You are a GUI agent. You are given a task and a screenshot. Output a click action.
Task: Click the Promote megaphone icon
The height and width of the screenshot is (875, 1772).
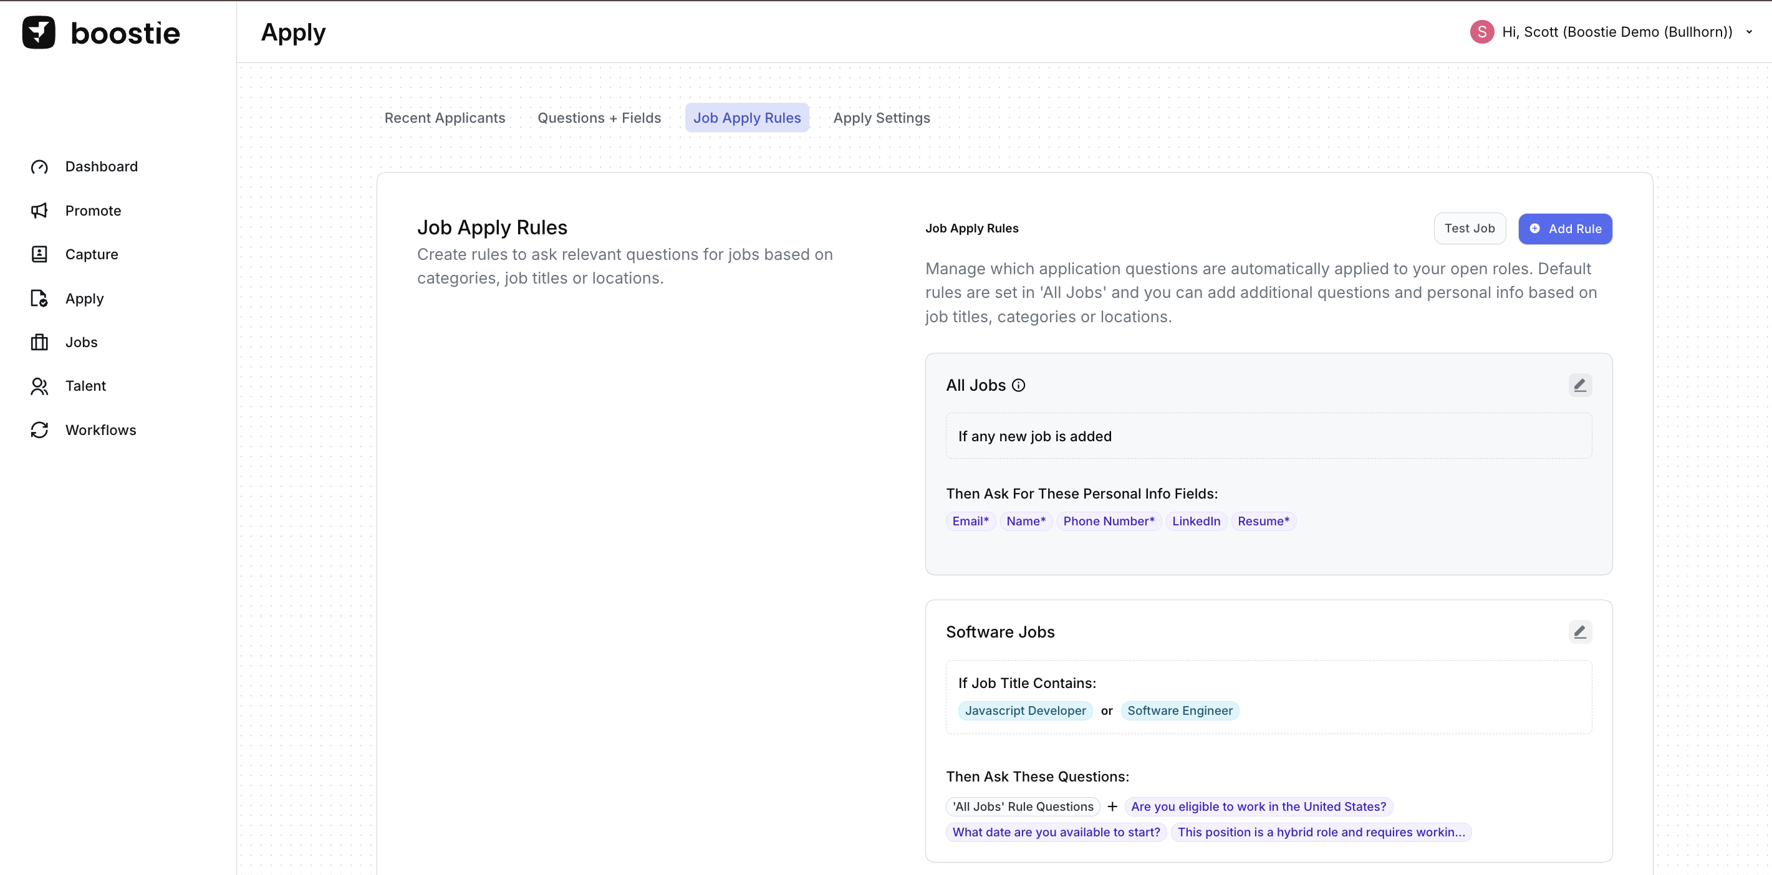pos(39,210)
